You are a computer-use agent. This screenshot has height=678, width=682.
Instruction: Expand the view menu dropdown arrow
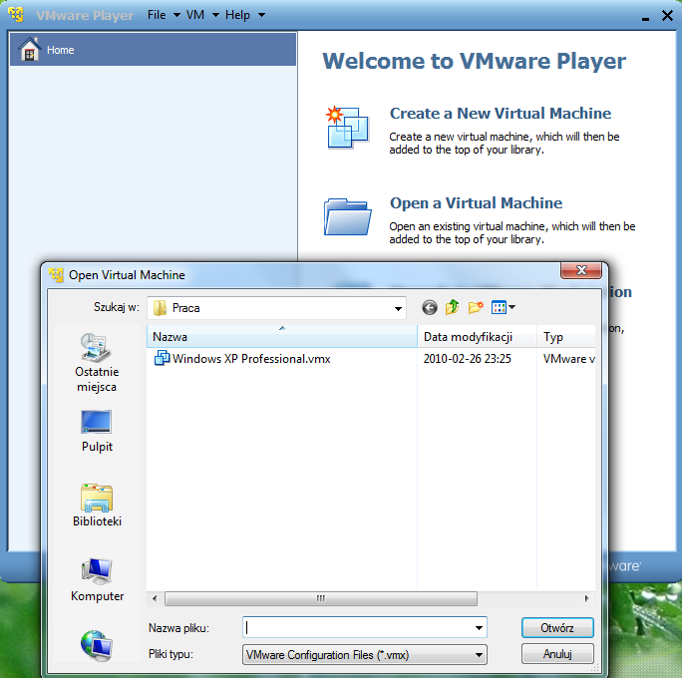pos(511,307)
